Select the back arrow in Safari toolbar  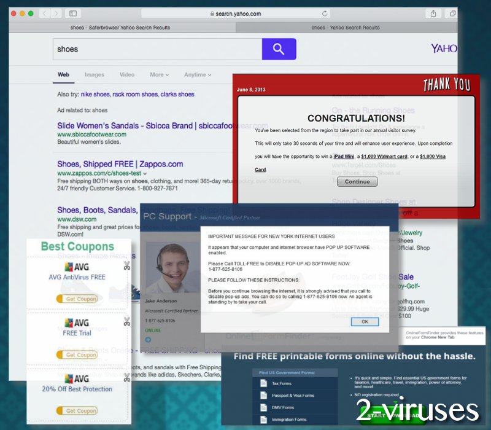(44, 12)
